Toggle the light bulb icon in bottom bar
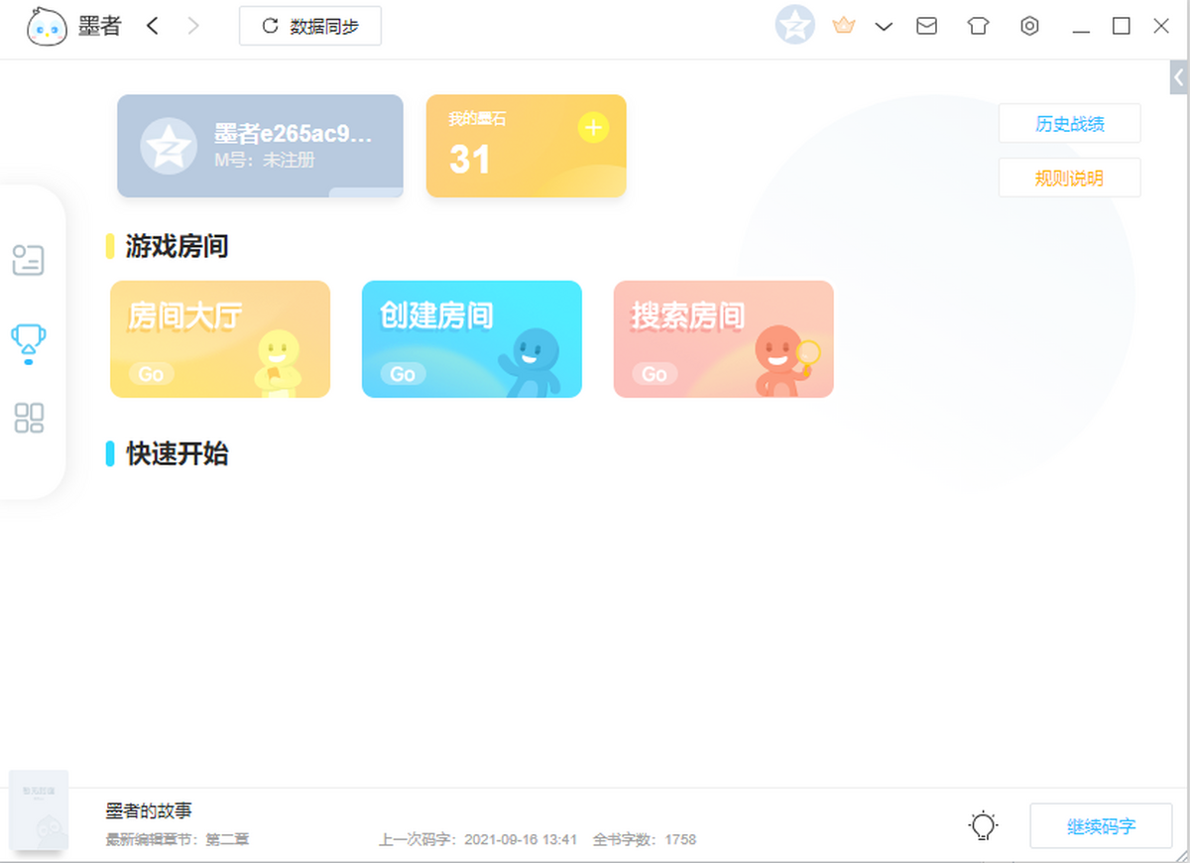 (983, 825)
